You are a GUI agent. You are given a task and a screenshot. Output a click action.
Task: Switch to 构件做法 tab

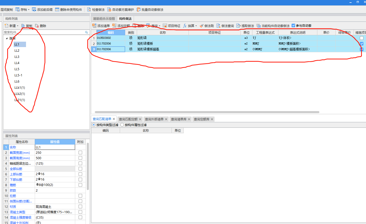click(x=125, y=19)
